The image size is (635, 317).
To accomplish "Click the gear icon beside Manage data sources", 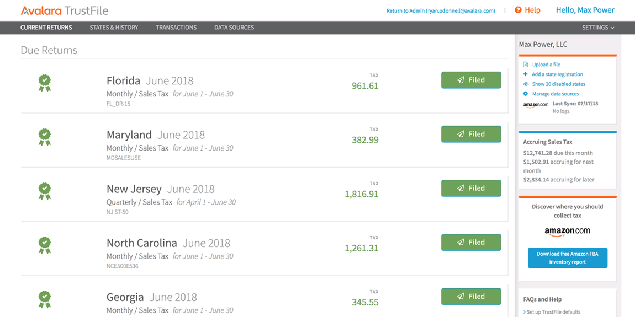I will [x=526, y=94].
